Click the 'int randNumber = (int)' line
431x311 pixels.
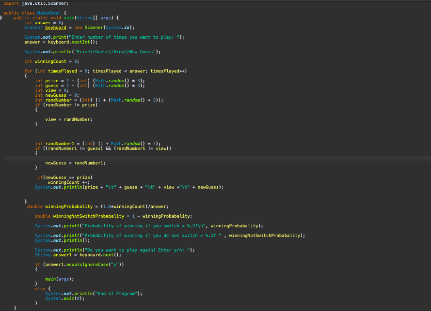click(99, 100)
